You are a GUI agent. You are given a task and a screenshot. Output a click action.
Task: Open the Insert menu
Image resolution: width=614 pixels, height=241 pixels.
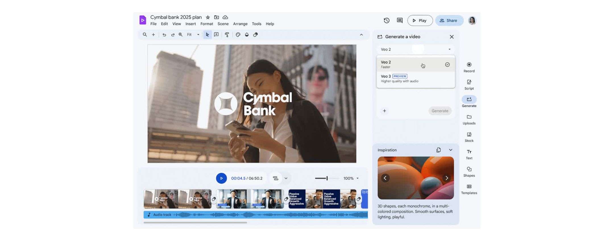point(190,24)
